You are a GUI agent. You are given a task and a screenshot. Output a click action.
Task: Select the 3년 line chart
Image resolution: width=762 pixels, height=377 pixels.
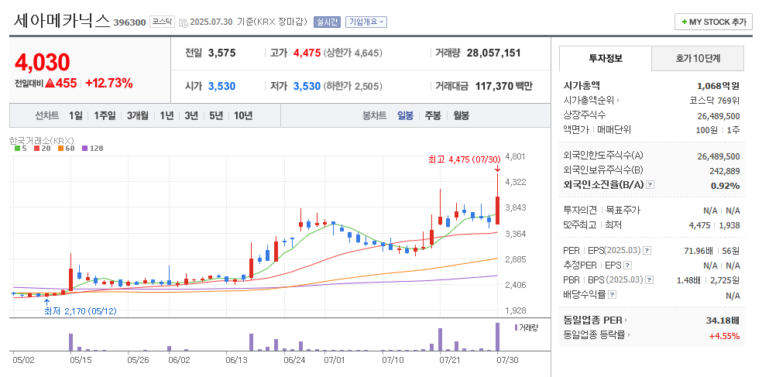point(191,115)
